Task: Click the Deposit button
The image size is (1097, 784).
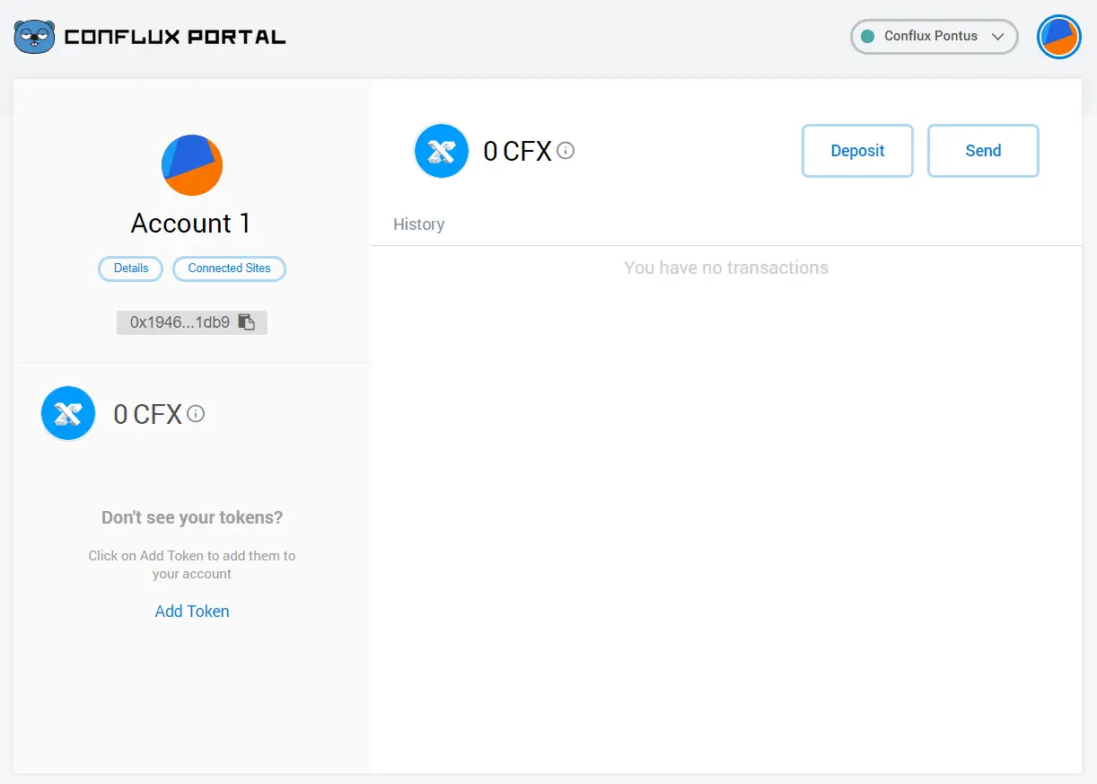Action: [x=857, y=151]
